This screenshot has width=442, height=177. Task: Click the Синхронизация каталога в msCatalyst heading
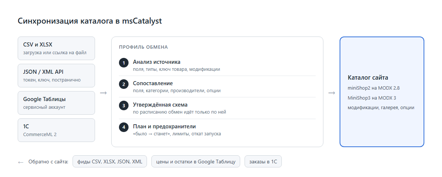click(x=90, y=21)
